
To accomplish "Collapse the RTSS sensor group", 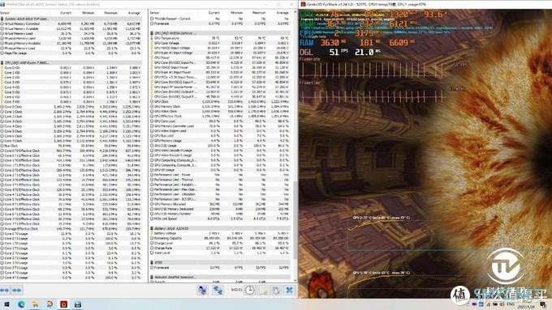I will click(220, 262).
